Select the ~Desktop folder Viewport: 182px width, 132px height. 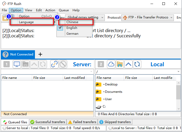point(110,84)
